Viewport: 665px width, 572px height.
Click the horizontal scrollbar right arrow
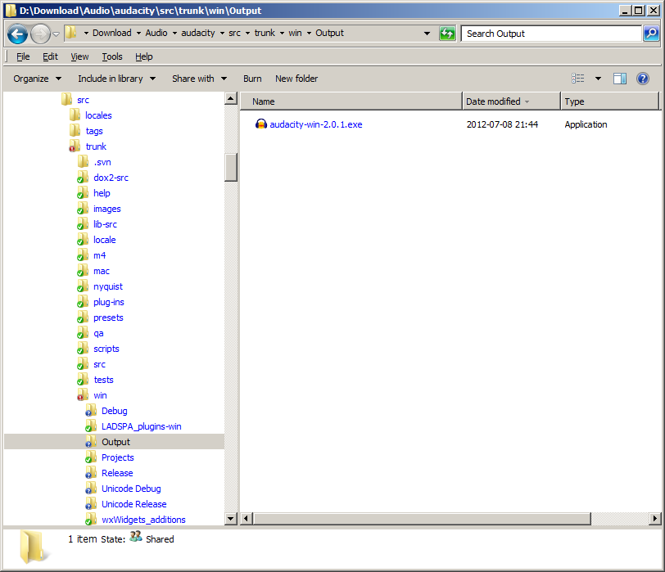click(655, 518)
